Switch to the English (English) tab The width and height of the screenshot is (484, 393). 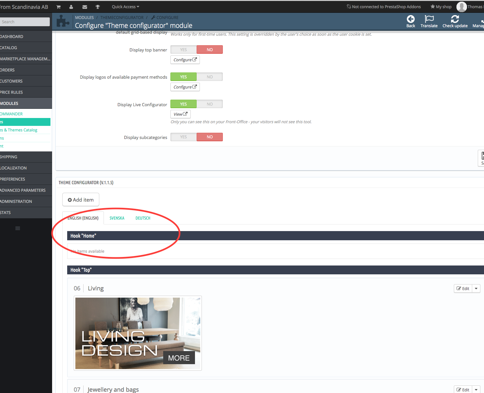coord(83,218)
